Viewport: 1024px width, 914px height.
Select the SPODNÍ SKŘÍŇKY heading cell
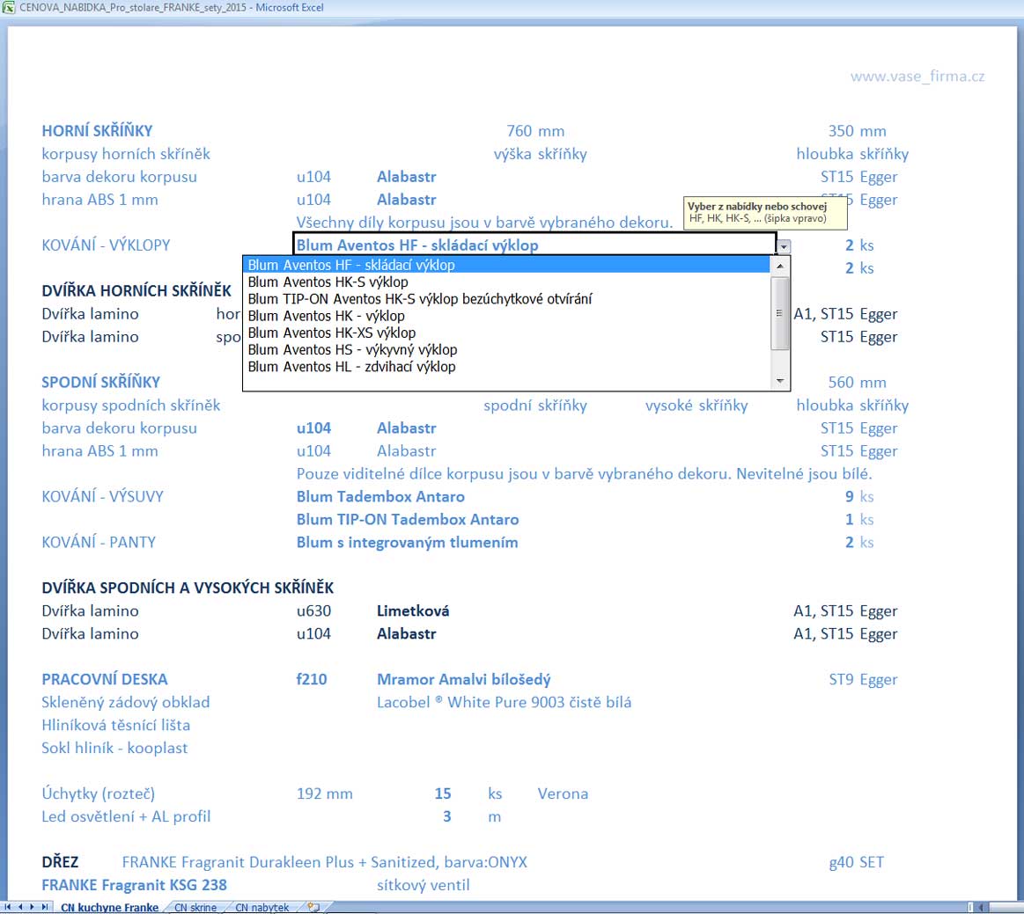(x=101, y=382)
